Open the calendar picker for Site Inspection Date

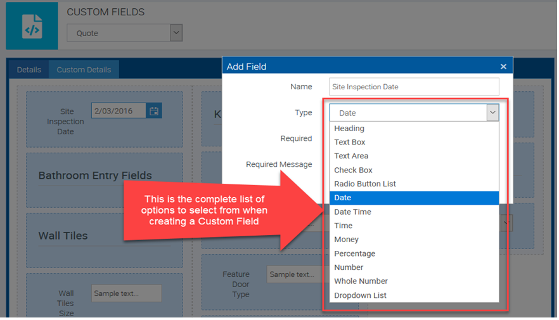tap(153, 111)
